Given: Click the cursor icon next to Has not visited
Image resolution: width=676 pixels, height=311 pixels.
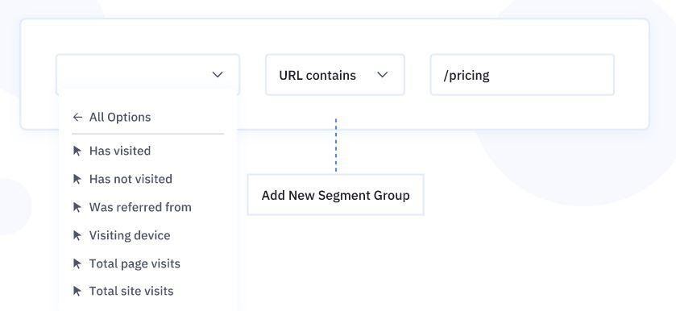Looking at the screenshot, I should tap(77, 179).
